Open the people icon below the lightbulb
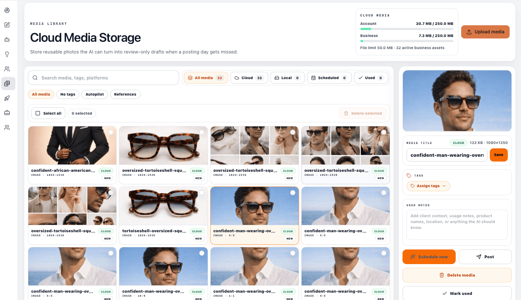The height and width of the screenshot is (300, 521). click(x=7, y=69)
